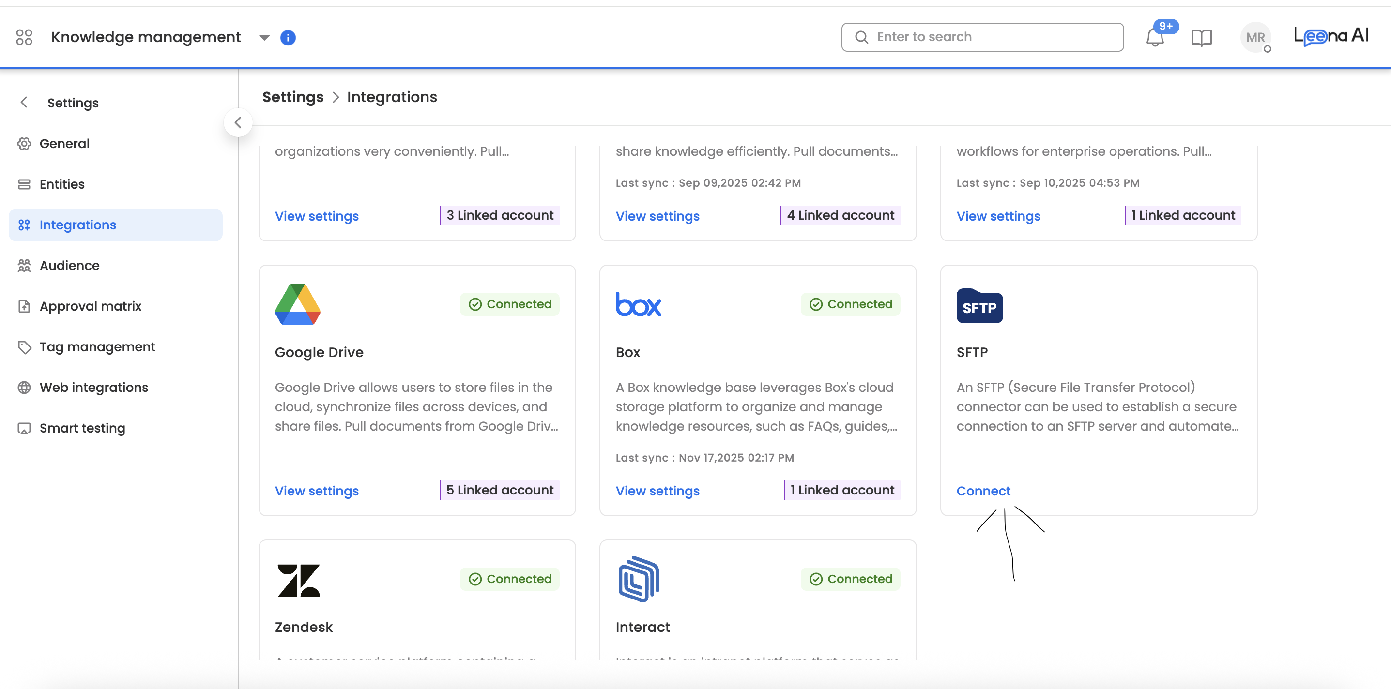This screenshot has width=1391, height=689.
Task: Expand the Knowledge management dropdown arrow
Action: [264, 38]
